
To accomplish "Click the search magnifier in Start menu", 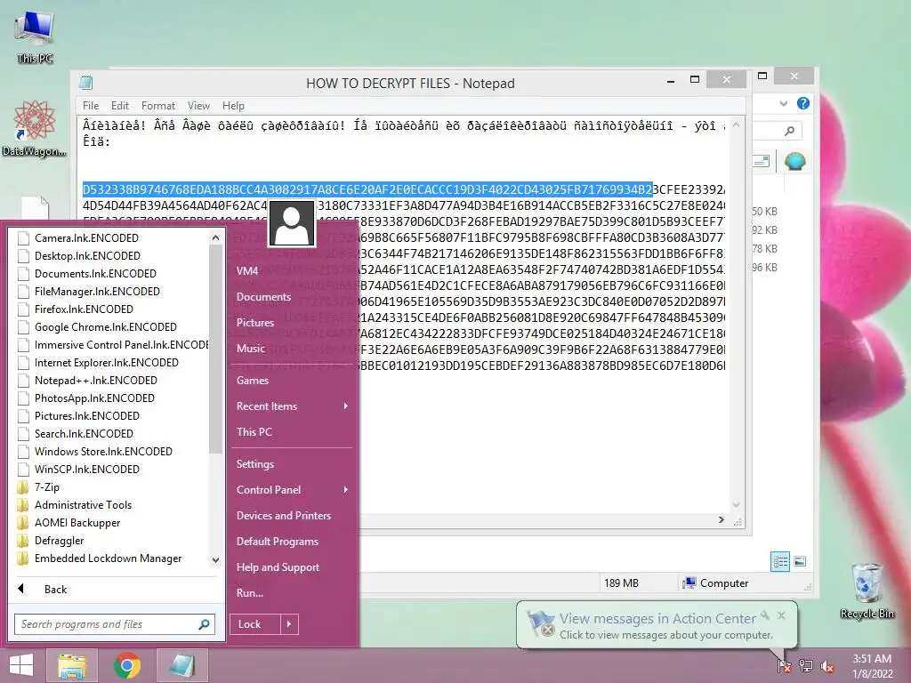I will [x=204, y=624].
